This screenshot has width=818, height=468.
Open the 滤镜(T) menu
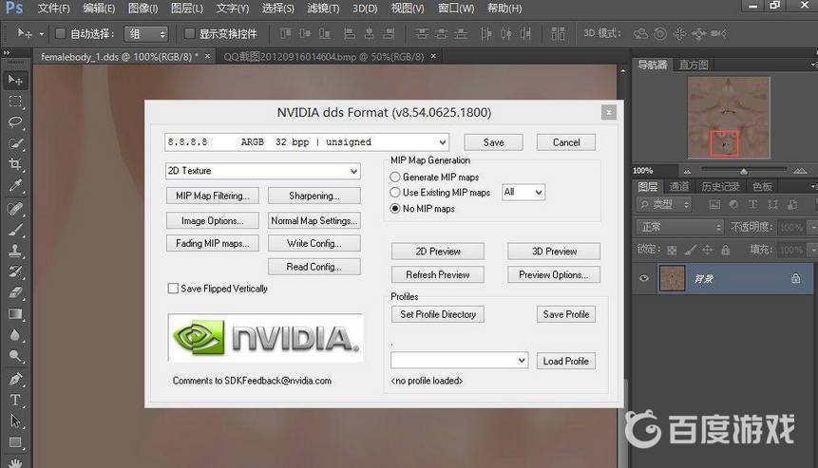[323, 9]
